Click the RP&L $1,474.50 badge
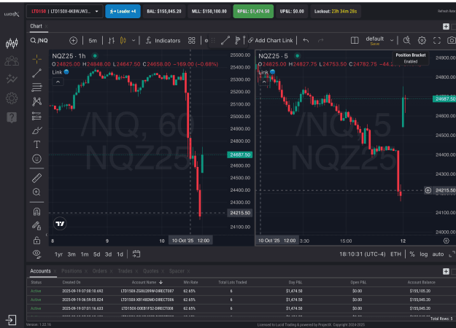The width and height of the screenshot is (456, 328). click(253, 12)
